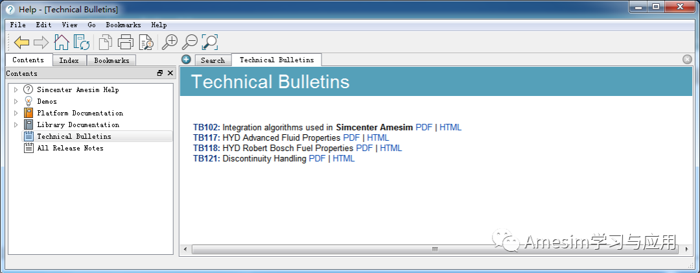Click the All Release Notes notepad icon
Image resolution: width=700 pixels, height=273 pixels.
[x=29, y=147]
